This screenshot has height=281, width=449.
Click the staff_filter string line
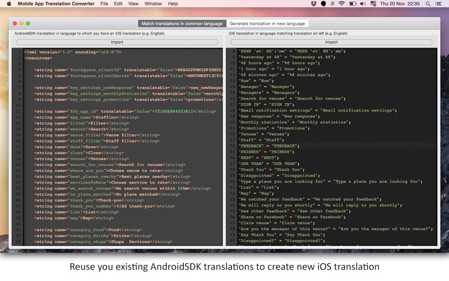point(97,141)
